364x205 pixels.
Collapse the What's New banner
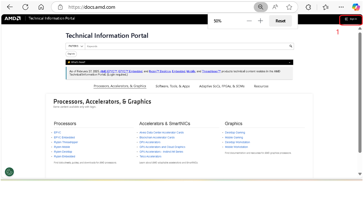point(290,62)
